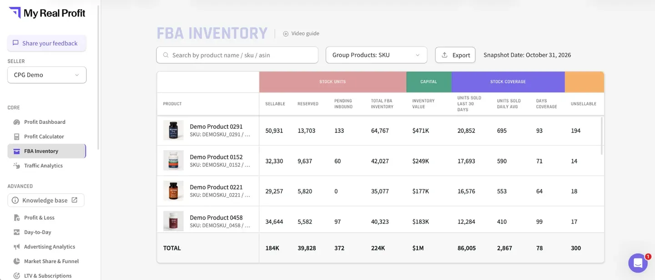Click Units Sold Last 30 Days header
The width and height of the screenshot is (655, 280).
[x=469, y=104]
